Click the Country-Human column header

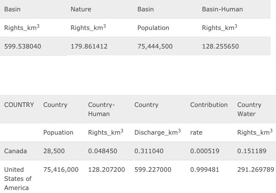(x=101, y=109)
